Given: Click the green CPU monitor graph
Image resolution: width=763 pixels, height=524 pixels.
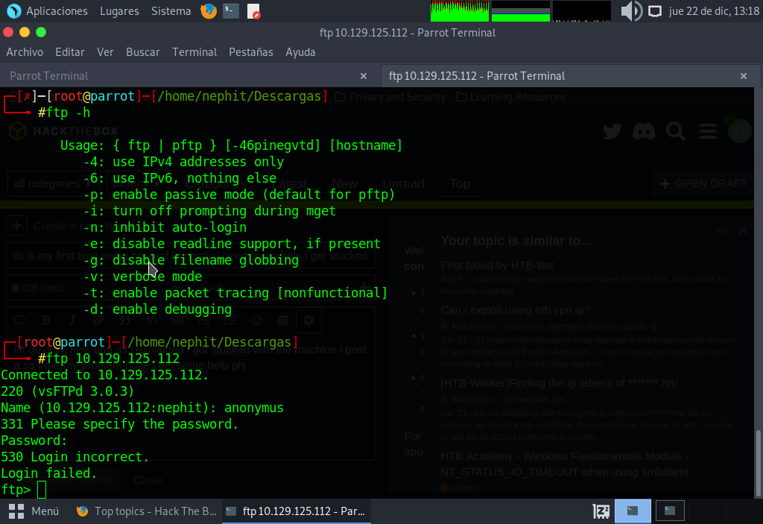Looking at the screenshot, I should click(x=459, y=11).
